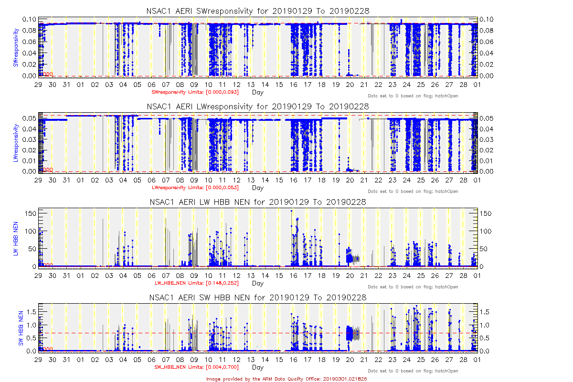Click the vertical SW HBB NEN y-axis label
The height and width of the screenshot is (382, 573).
click(21, 329)
